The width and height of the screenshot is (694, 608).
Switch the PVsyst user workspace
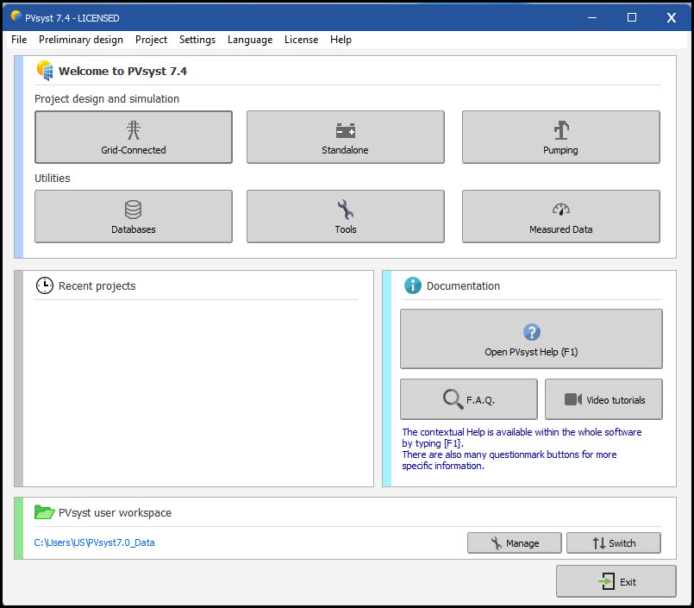pos(614,543)
